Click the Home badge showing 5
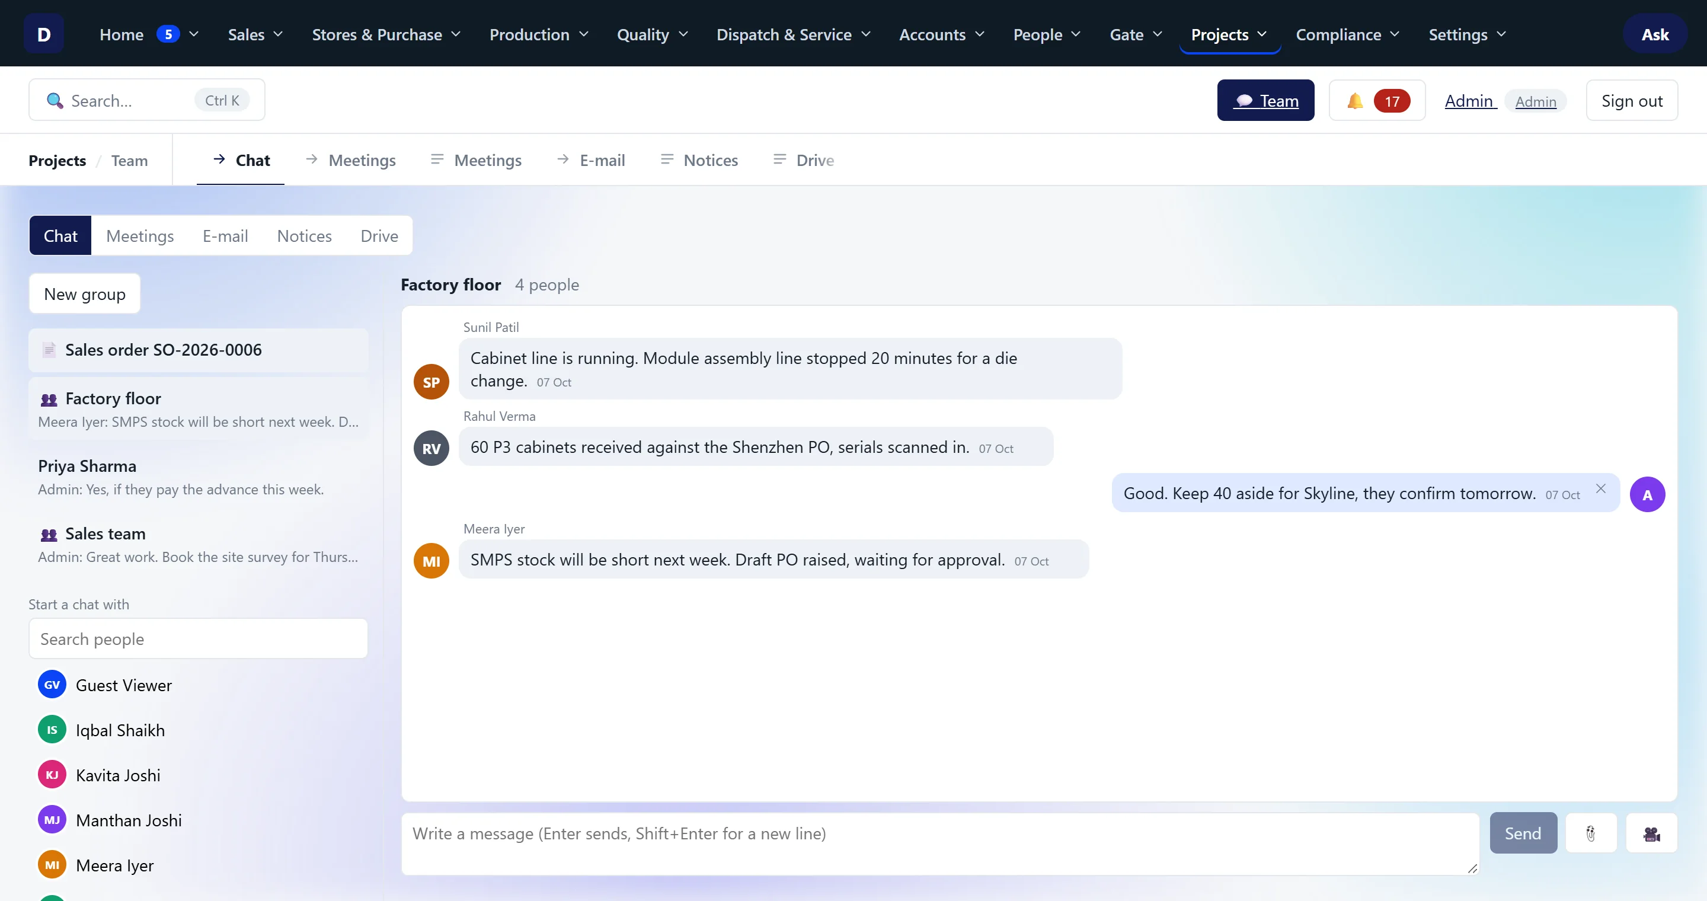The height and width of the screenshot is (901, 1707). [168, 34]
